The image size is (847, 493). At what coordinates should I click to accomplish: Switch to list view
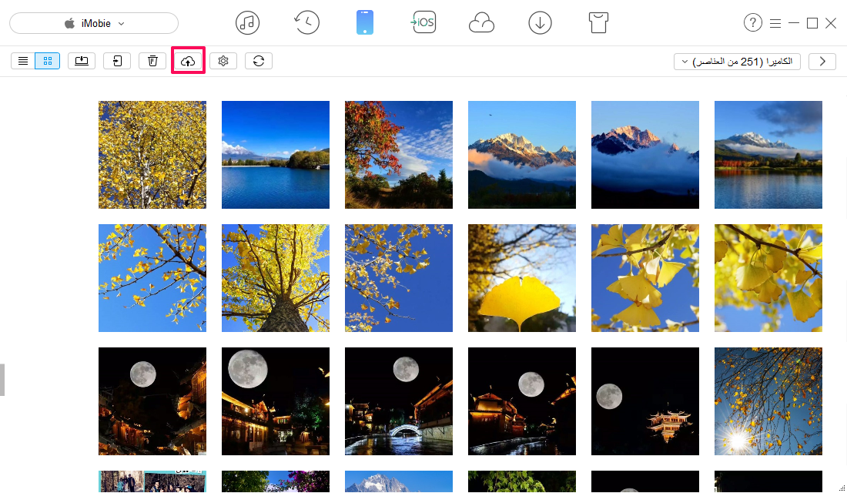pyautogui.click(x=22, y=61)
